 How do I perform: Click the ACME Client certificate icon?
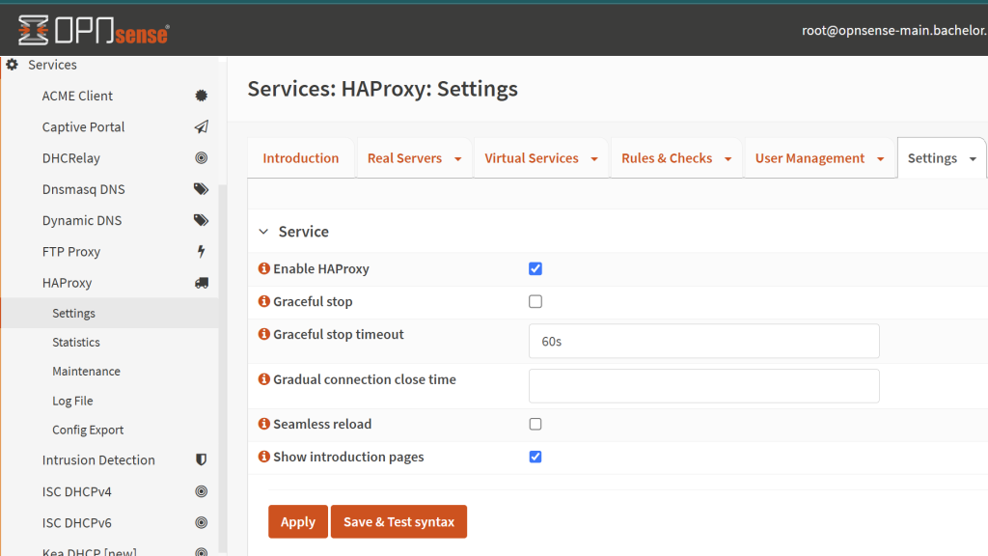(x=201, y=96)
